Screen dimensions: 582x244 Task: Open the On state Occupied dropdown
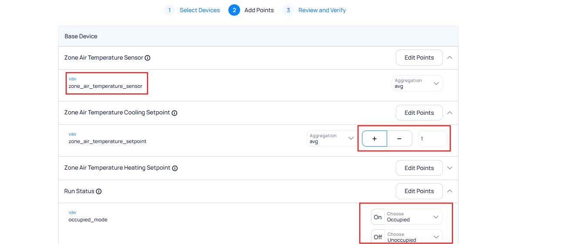pos(413,217)
